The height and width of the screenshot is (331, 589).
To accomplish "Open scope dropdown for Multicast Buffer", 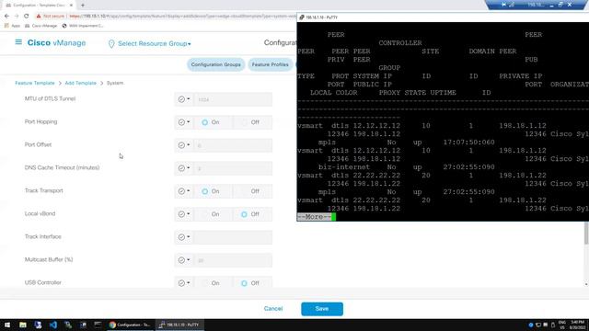I will point(184,260).
